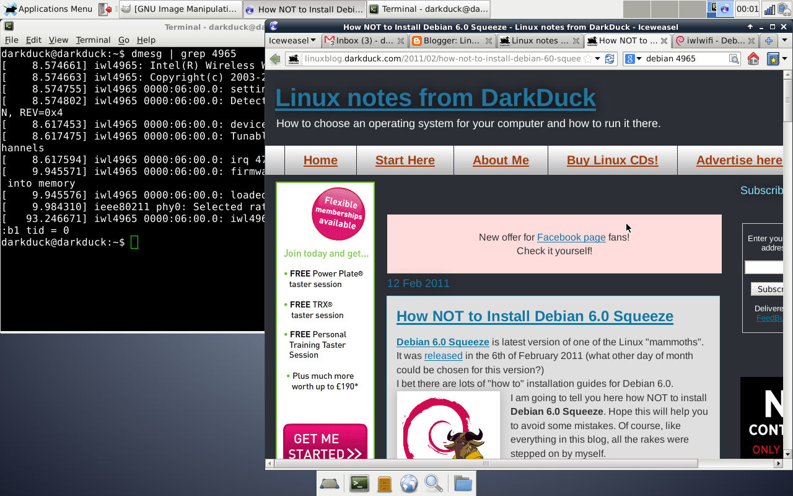This screenshot has height=496, width=793.
Task: Open the URL history dropdown arrow
Action: [598, 59]
